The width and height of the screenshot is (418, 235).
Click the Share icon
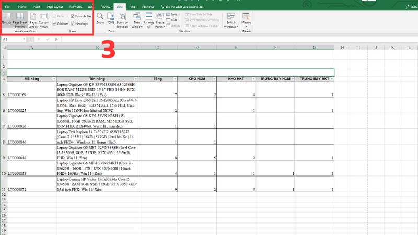pos(408,7)
